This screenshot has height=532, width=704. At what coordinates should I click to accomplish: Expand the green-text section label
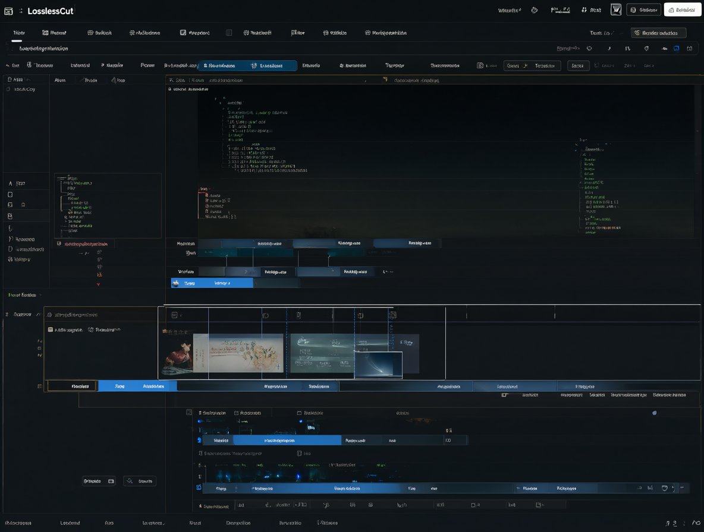click(x=22, y=295)
